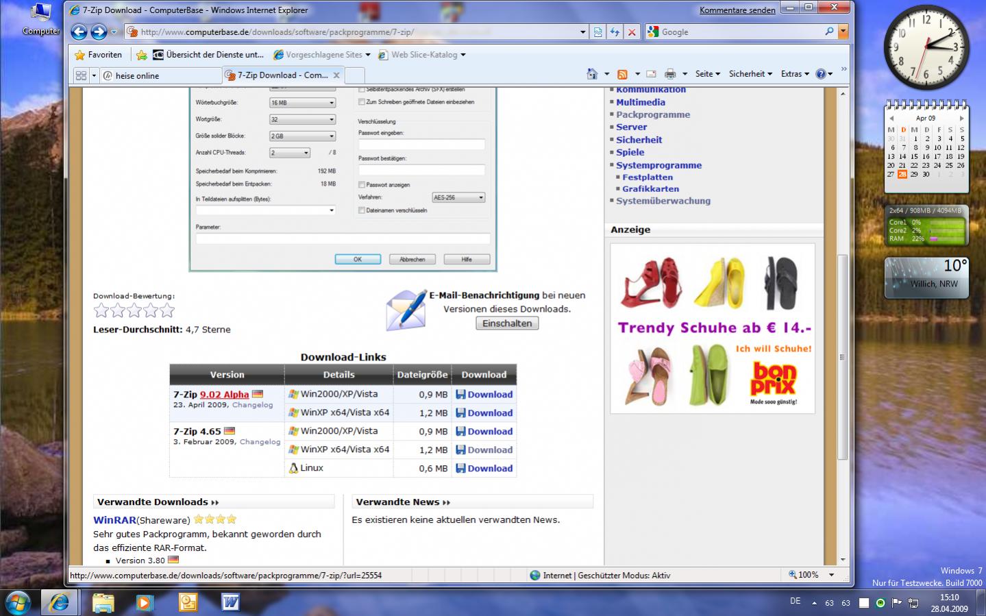The image size is (986, 616).
Task: Open the Changelog link for 7-Zip 4.65
Action: coord(260,442)
